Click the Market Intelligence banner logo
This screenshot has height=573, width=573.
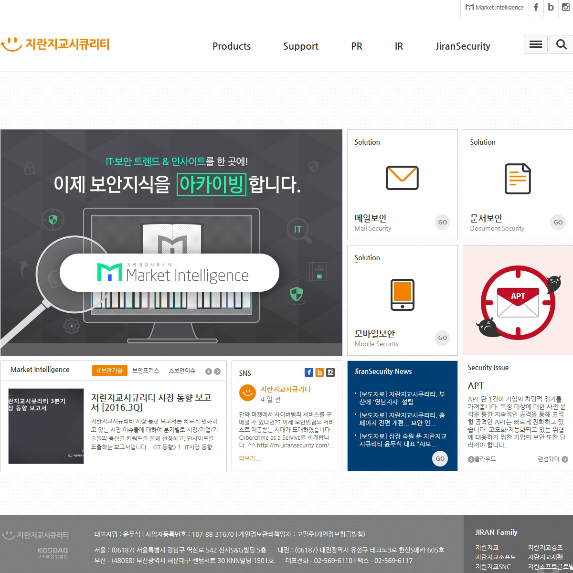[x=170, y=273]
